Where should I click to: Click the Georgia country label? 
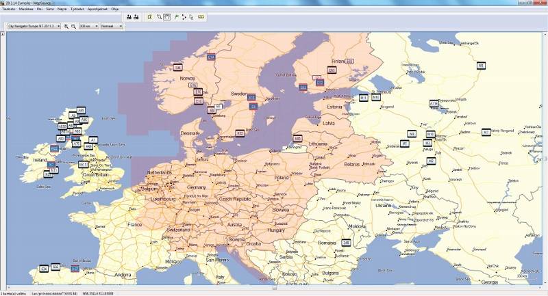point(489,282)
